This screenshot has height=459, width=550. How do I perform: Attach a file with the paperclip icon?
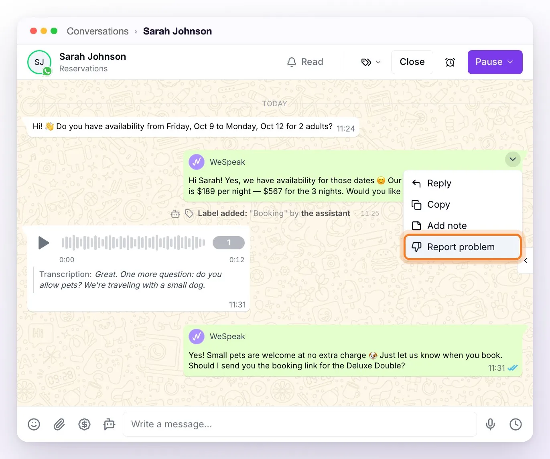point(59,424)
